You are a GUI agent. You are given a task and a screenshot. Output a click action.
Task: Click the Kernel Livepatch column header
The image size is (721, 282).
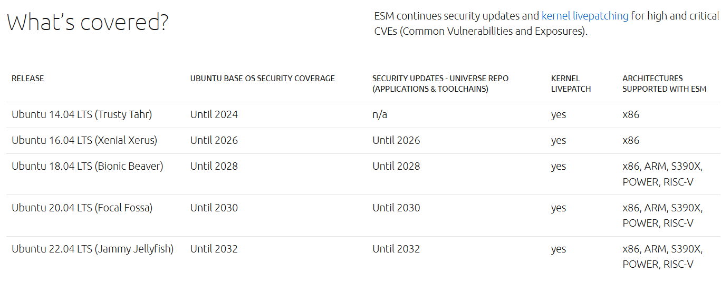pyautogui.click(x=571, y=84)
